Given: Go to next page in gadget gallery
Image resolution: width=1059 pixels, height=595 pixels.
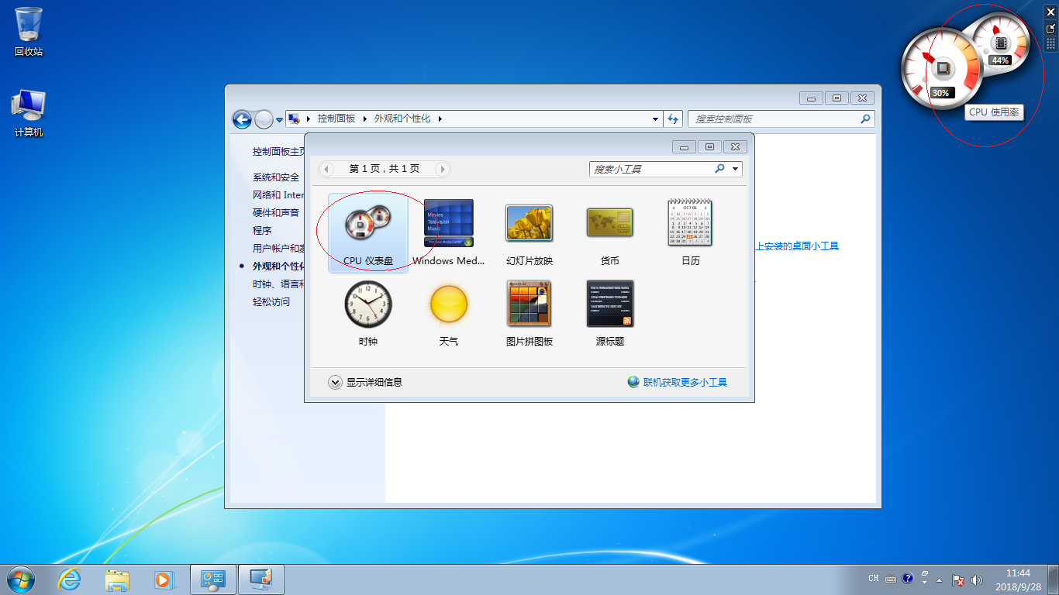Looking at the screenshot, I should point(442,169).
